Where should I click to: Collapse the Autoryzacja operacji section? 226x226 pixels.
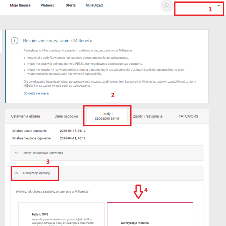(x=36, y=173)
